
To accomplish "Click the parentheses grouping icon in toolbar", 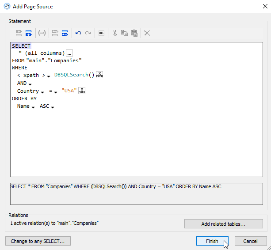I will pos(42,33).
